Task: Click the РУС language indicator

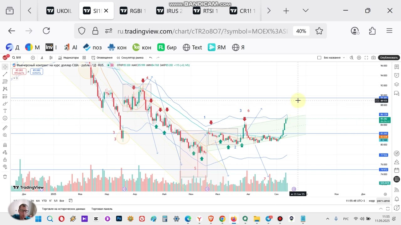Action: coord(346,219)
